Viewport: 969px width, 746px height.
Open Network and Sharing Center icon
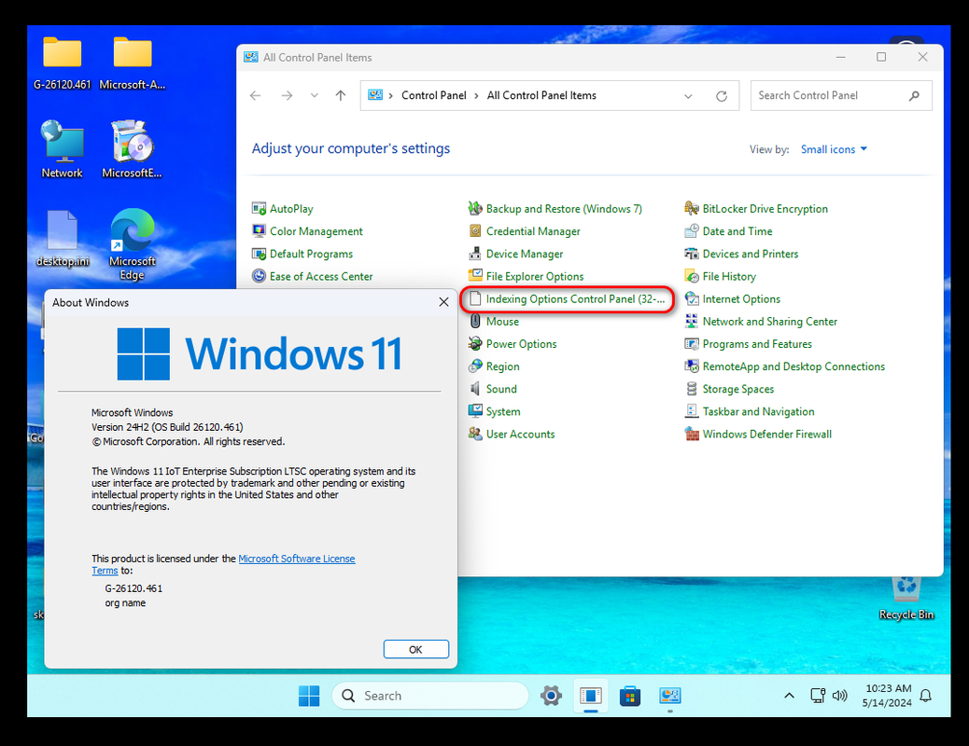tap(692, 321)
